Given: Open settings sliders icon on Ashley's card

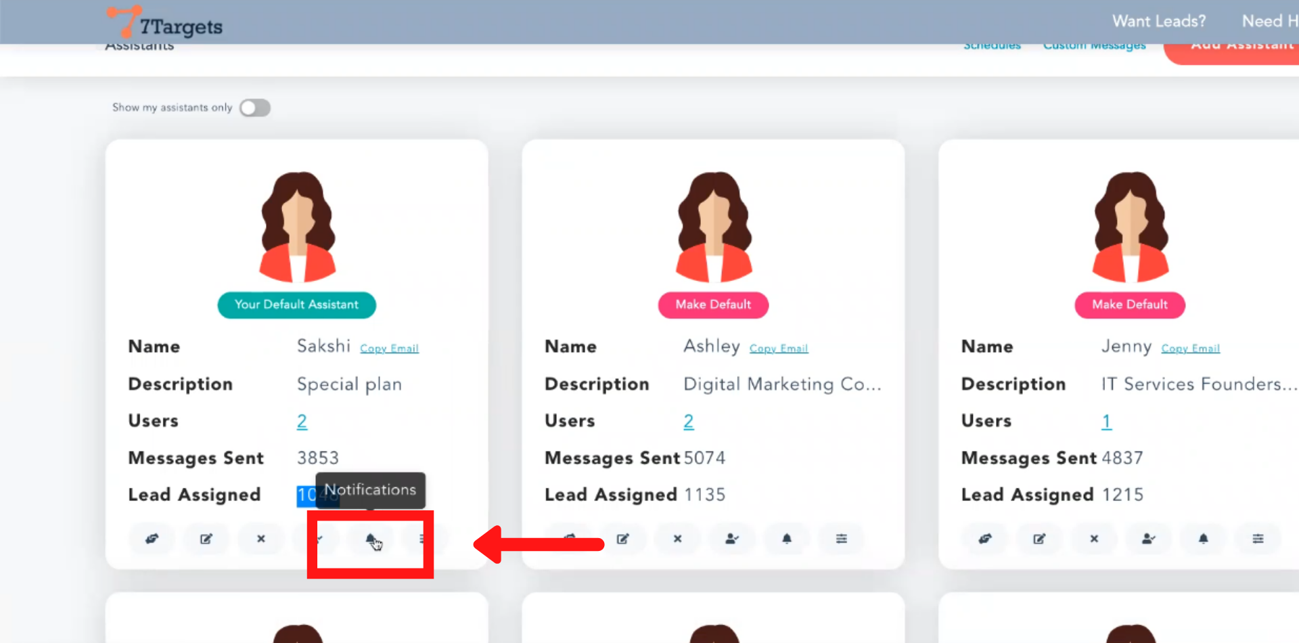Looking at the screenshot, I should (x=842, y=539).
